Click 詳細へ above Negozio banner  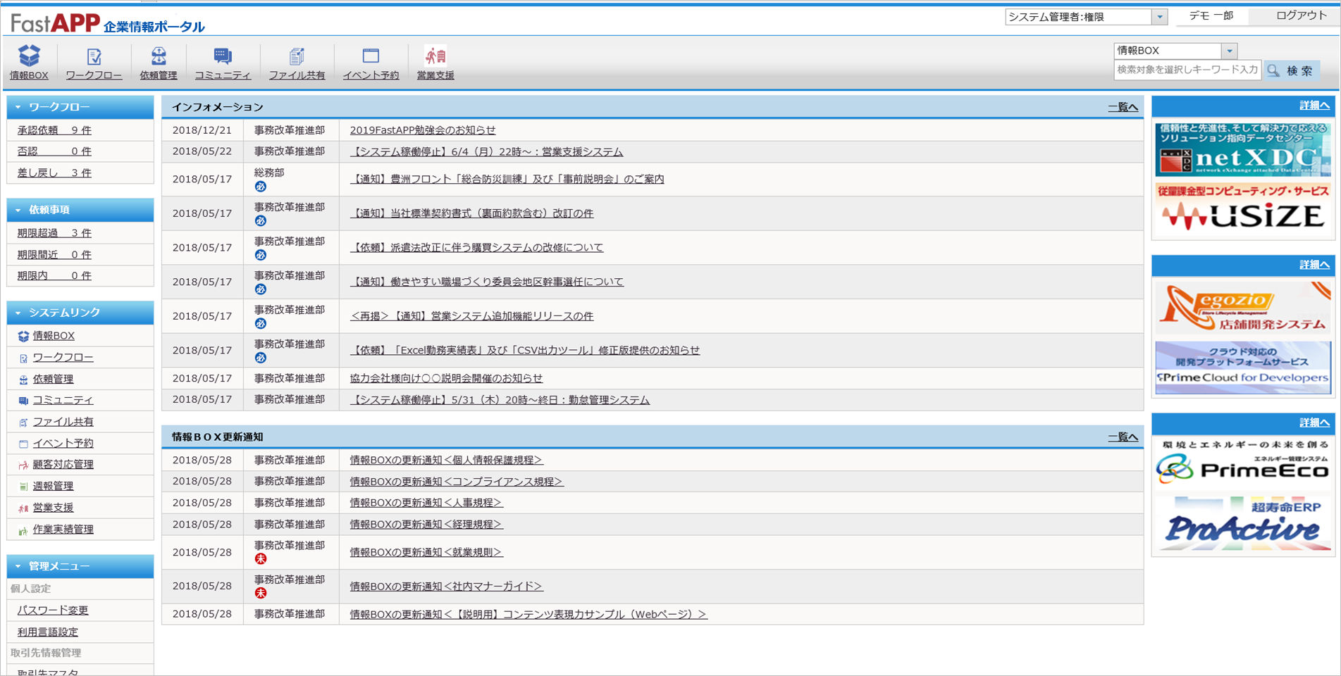(x=1314, y=265)
